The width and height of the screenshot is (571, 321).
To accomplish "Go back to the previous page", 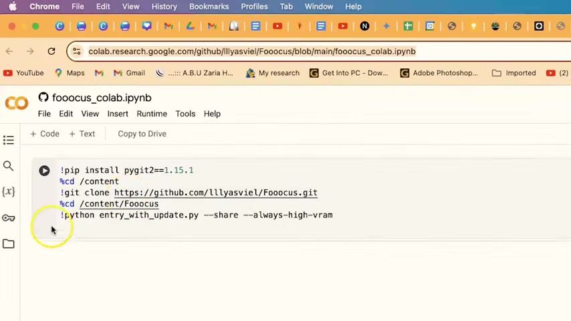I will (x=9, y=51).
